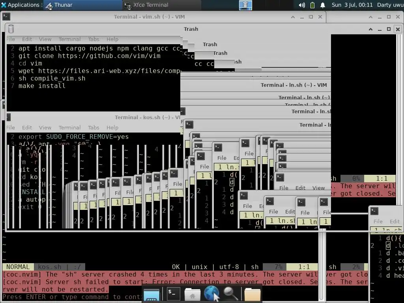404x303 pixels.
Task: Click the 'utf-8' encoding in the status line
Action: [229, 267]
